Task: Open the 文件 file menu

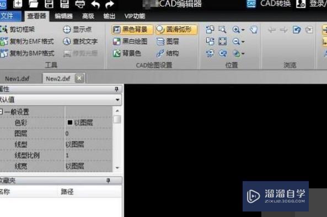Action: pyautogui.click(x=10, y=16)
